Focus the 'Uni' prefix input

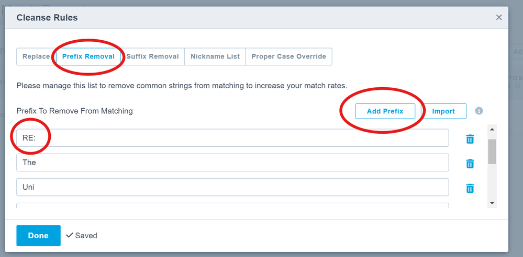coord(232,187)
